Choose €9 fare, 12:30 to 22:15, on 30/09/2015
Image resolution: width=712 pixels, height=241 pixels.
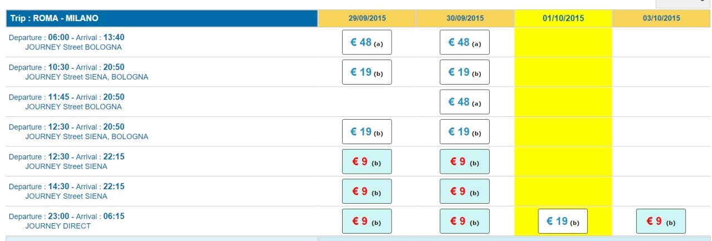click(465, 162)
